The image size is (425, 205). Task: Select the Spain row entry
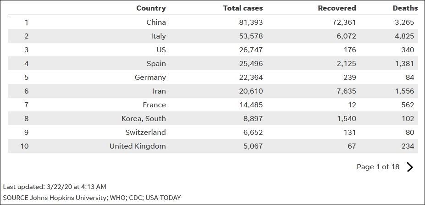156,63
